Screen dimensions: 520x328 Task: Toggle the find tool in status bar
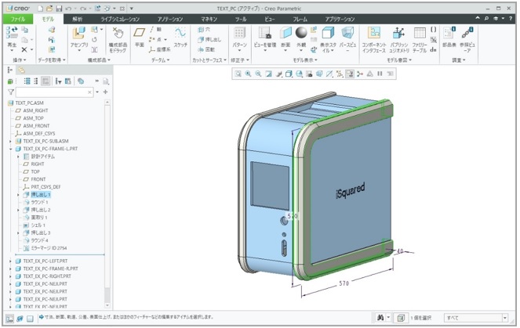click(380, 318)
